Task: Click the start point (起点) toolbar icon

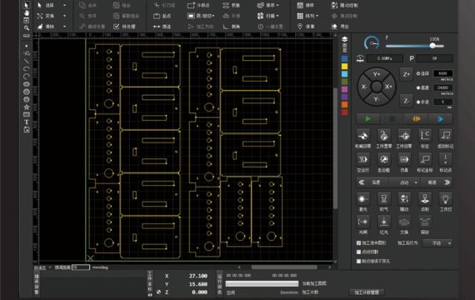Action: pos(157,16)
